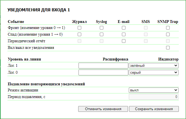
Task: Check Syslog for Фронт event
Action: click(101, 28)
